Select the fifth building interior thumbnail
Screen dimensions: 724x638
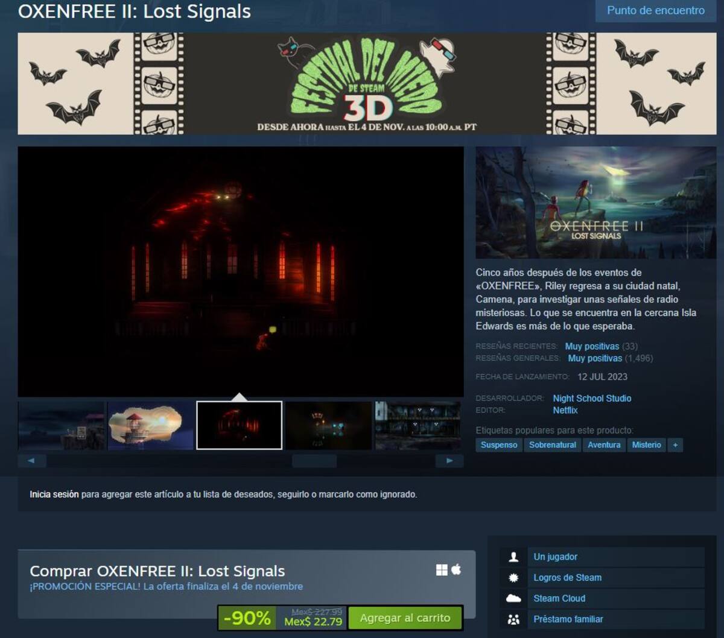pyautogui.click(x=418, y=426)
